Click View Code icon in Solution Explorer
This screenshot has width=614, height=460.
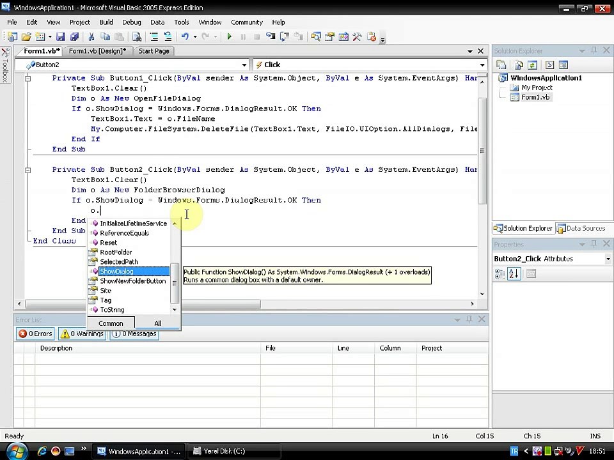[x=550, y=65]
